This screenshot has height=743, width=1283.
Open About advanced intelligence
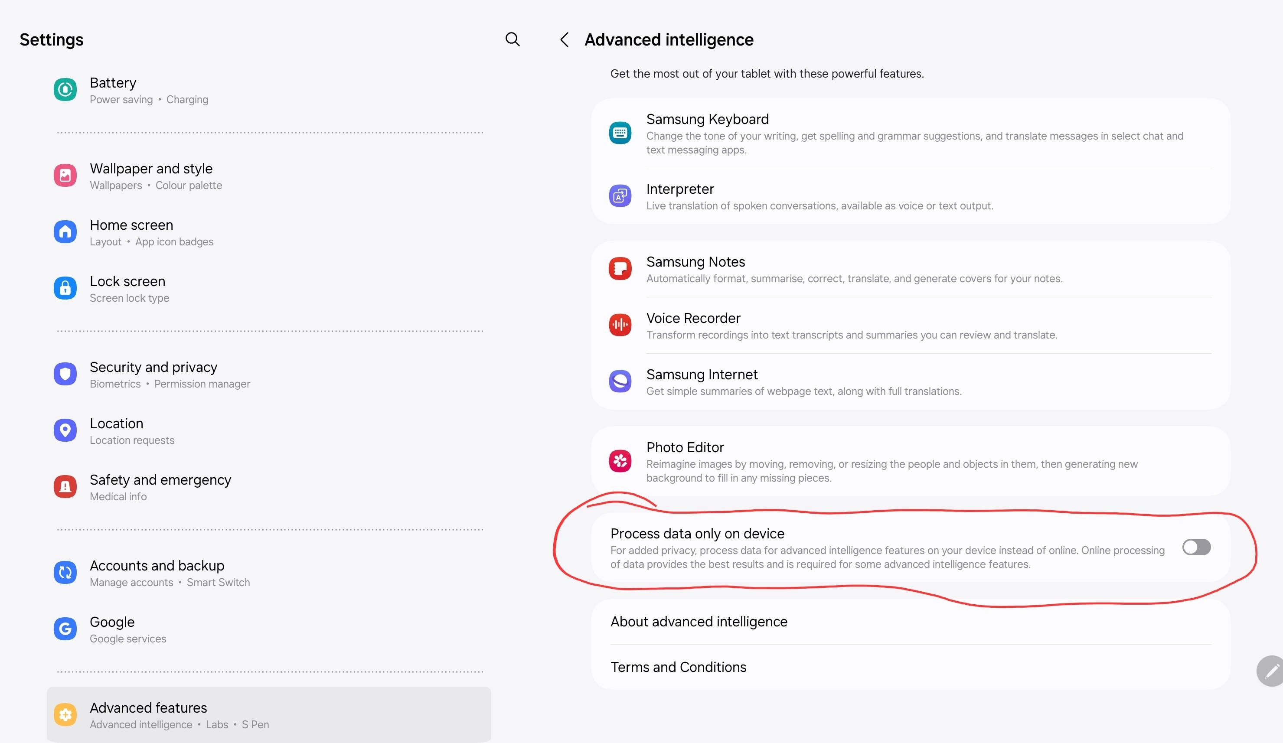click(x=699, y=621)
